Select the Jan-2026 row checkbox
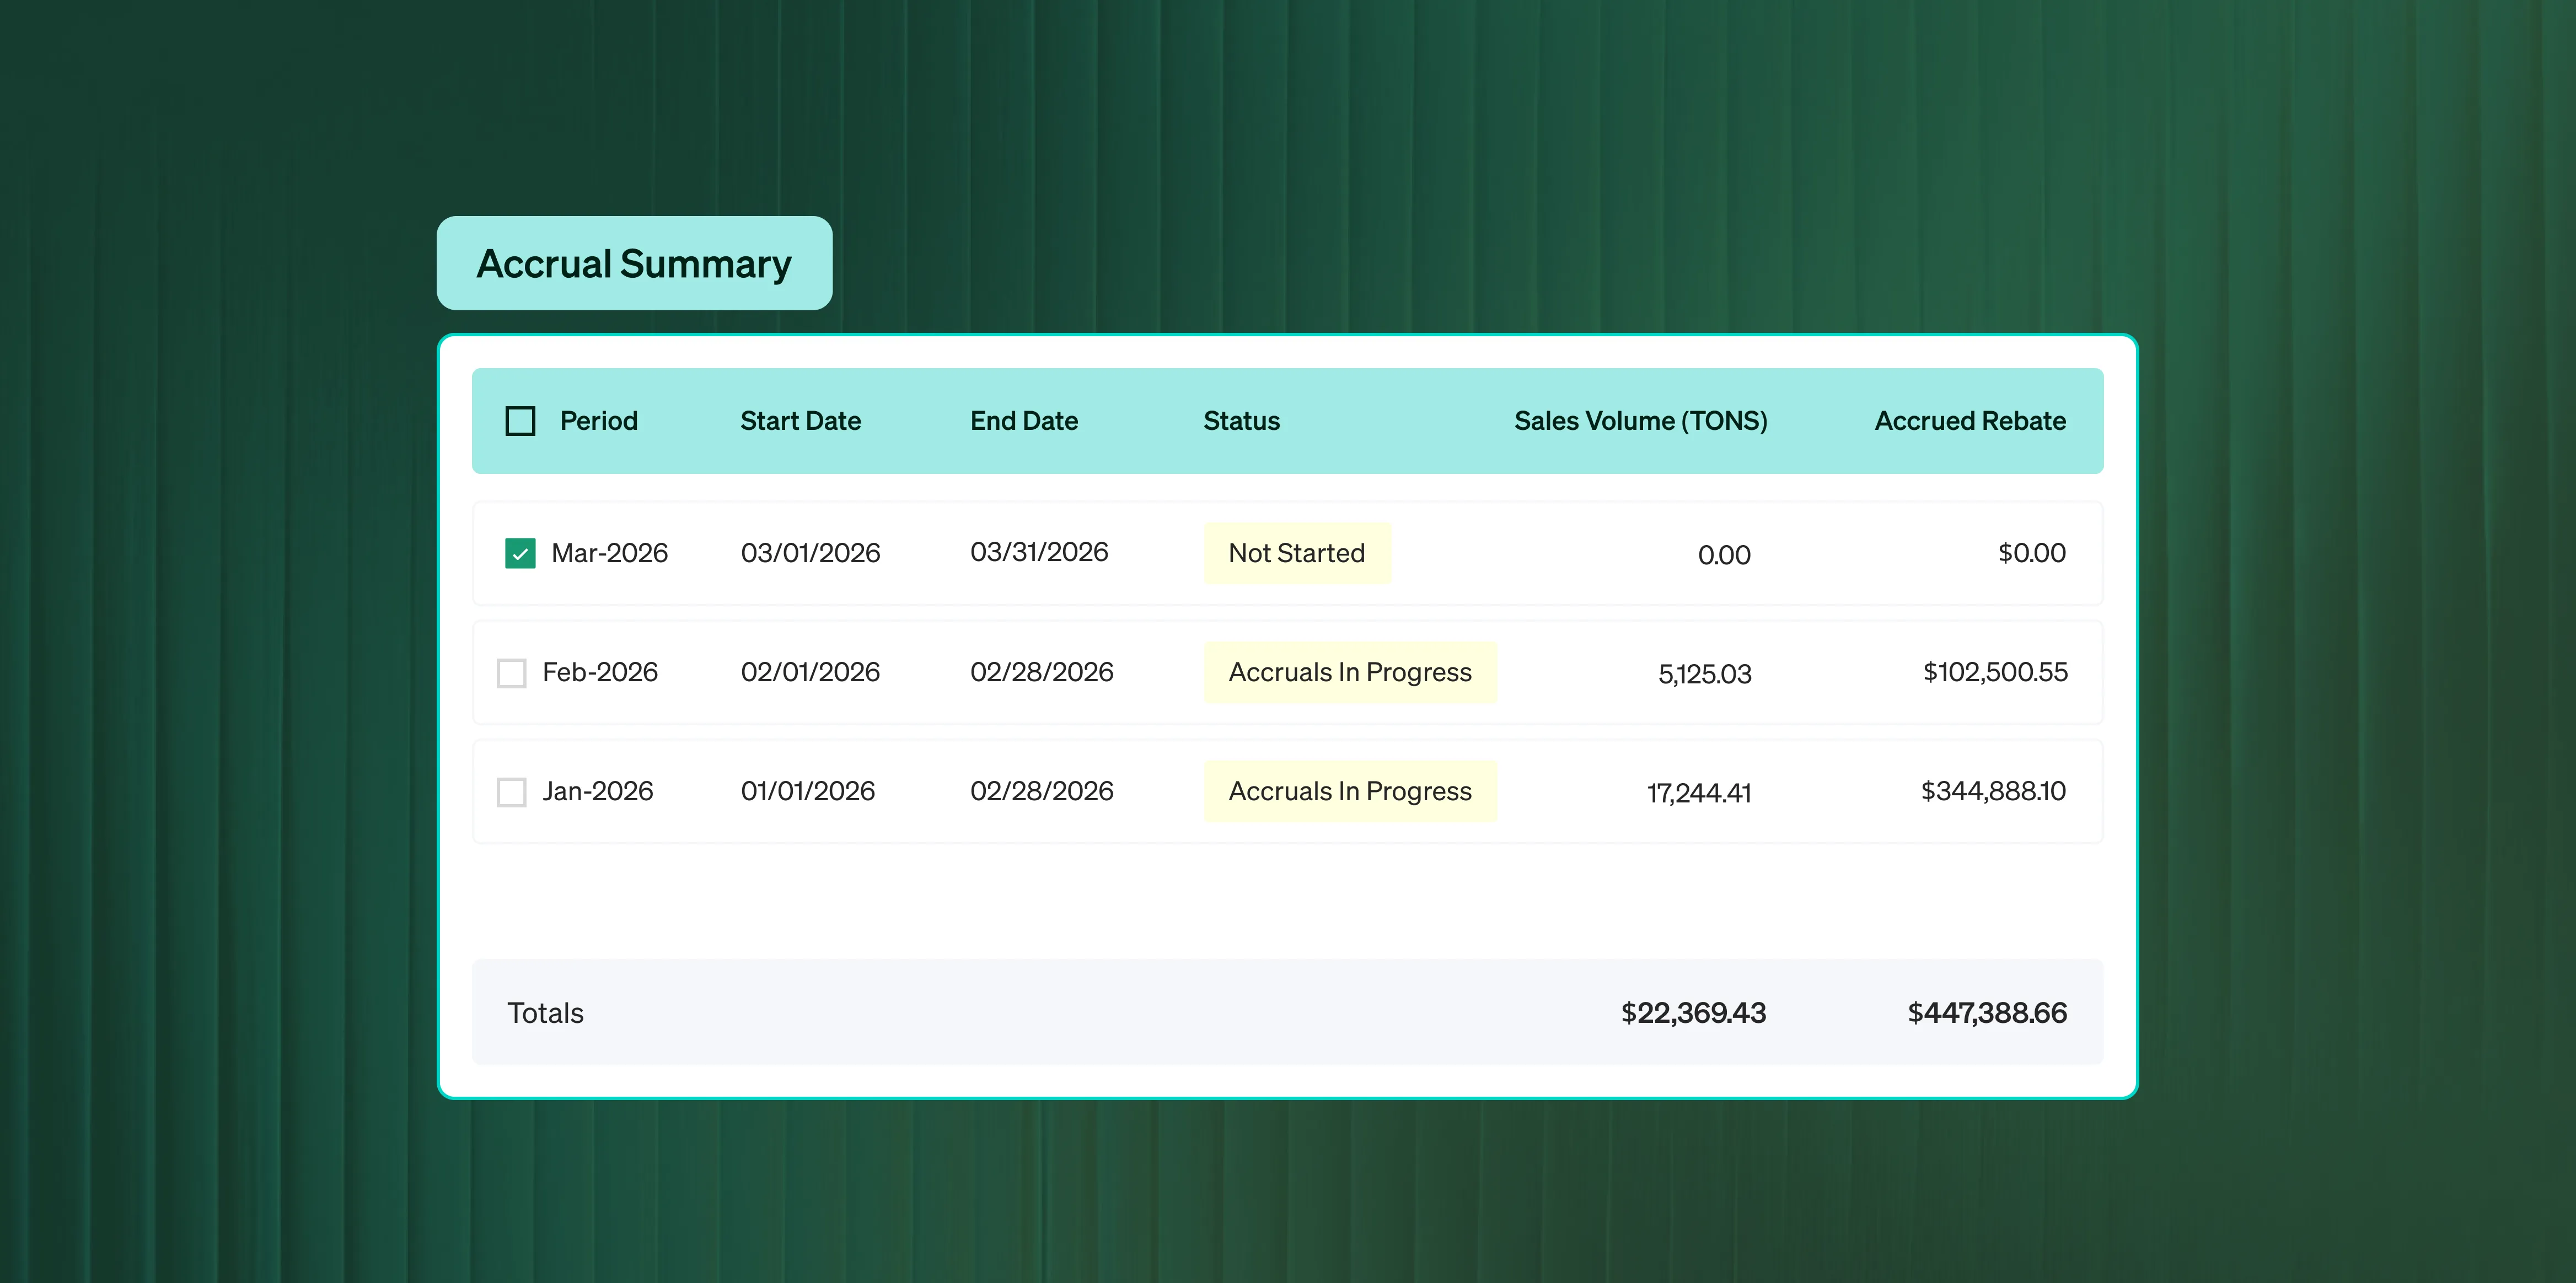2576x1283 pixels. pyautogui.click(x=511, y=791)
